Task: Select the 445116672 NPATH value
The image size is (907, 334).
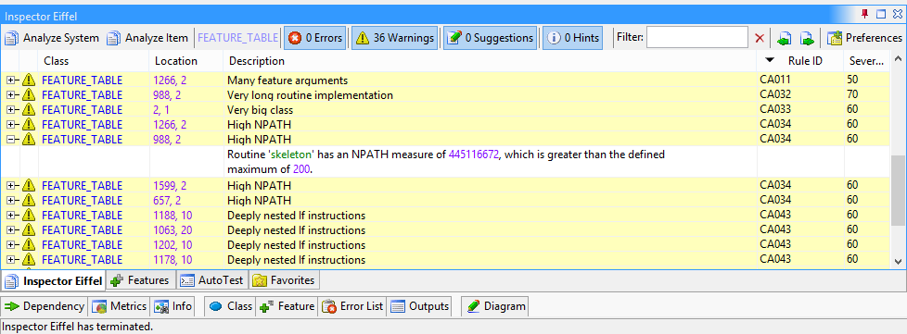Action: [x=474, y=155]
